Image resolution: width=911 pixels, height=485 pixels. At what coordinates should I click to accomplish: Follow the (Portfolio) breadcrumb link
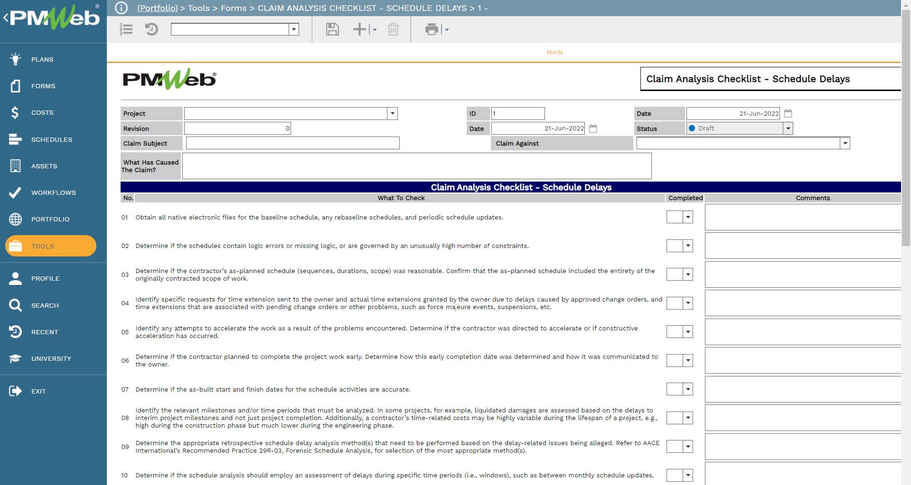[x=157, y=8]
